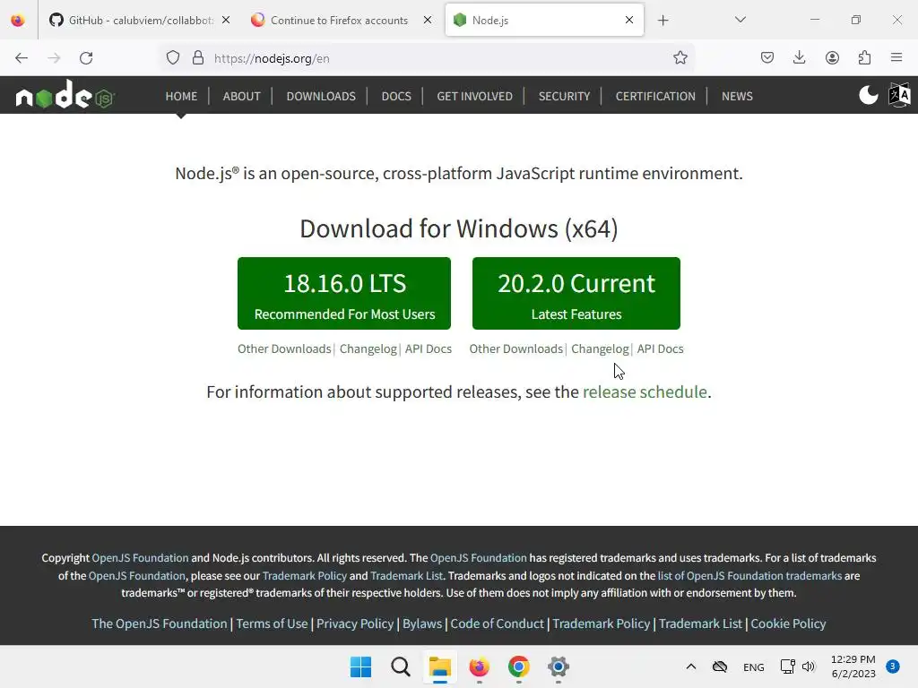The width and height of the screenshot is (918, 688).
Task: Open Trademark Policy footer link
Action: pos(602,623)
